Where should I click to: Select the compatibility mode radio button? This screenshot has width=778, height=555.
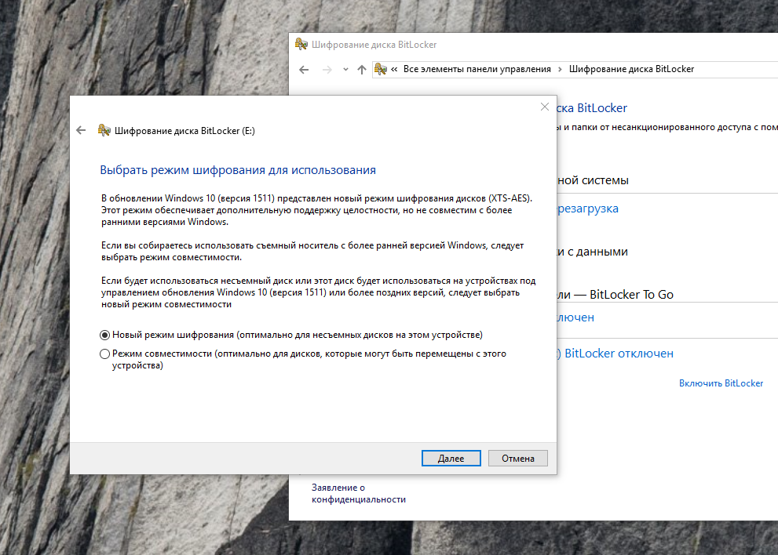pyautogui.click(x=104, y=354)
